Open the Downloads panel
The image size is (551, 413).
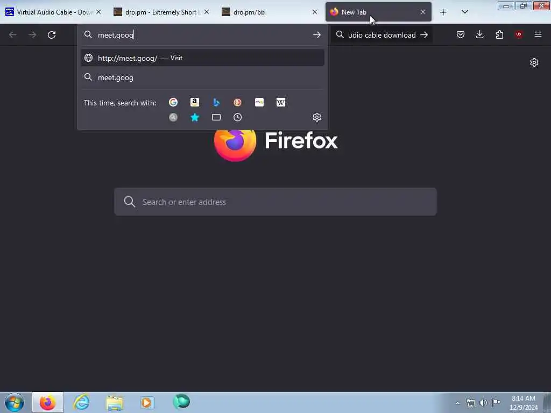(479, 34)
